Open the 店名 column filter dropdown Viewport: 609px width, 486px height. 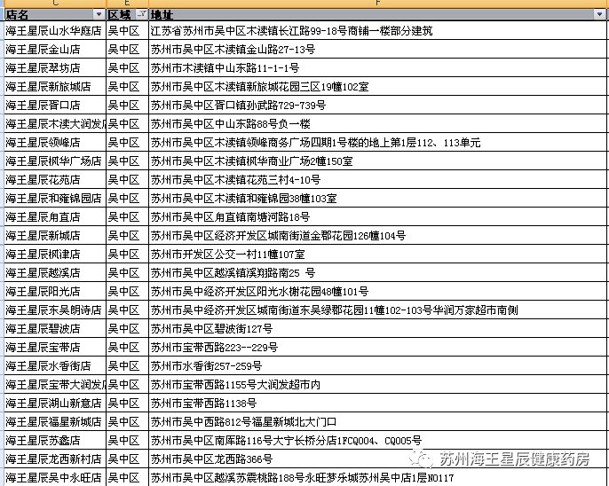click(99, 15)
